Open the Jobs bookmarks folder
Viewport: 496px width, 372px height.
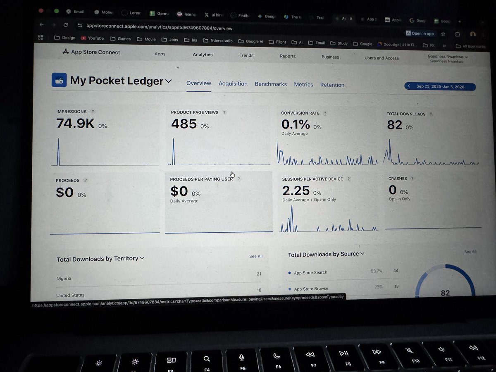tap(169, 40)
